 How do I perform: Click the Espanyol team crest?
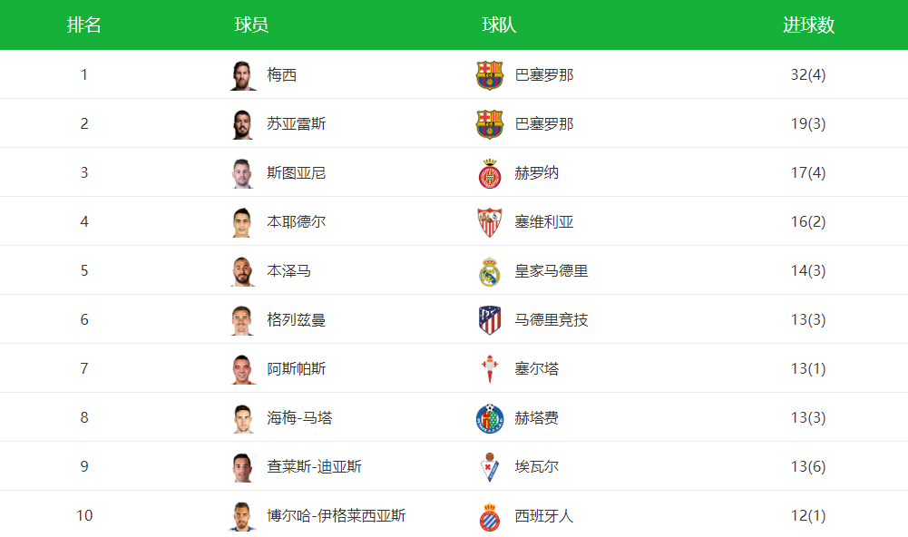(x=490, y=515)
